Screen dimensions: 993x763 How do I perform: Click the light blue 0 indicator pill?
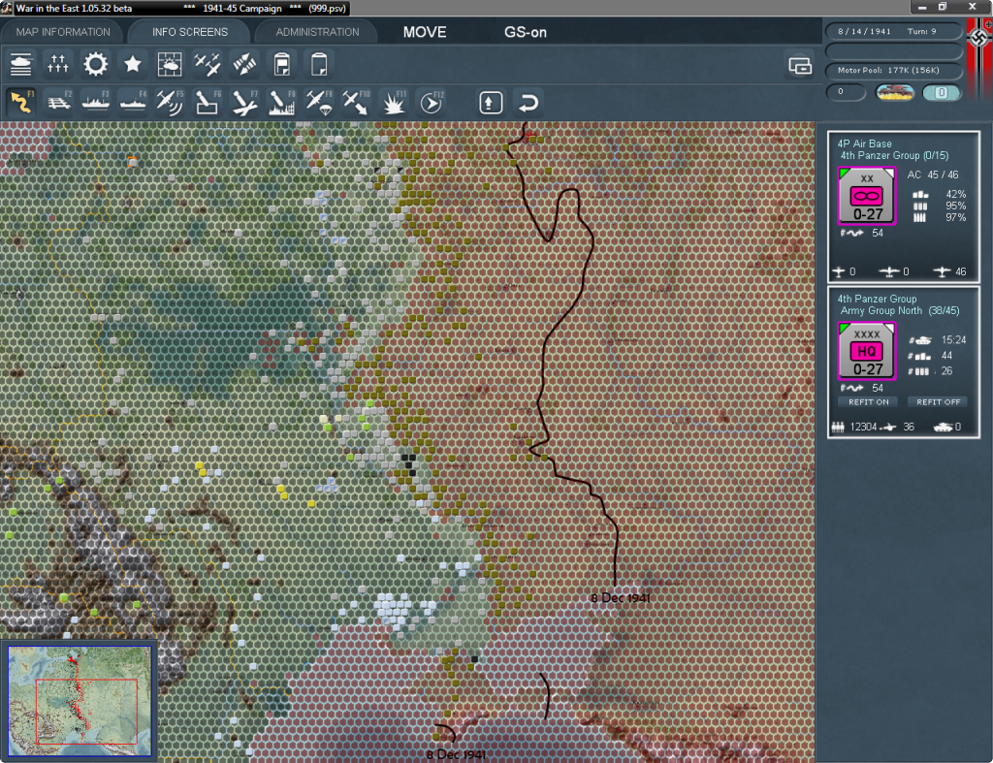(941, 93)
